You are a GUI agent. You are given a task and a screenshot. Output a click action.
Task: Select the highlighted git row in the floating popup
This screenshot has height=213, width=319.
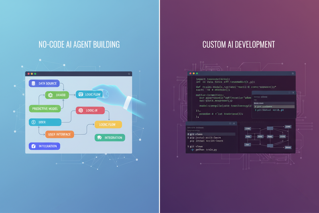tap(274, 107)
